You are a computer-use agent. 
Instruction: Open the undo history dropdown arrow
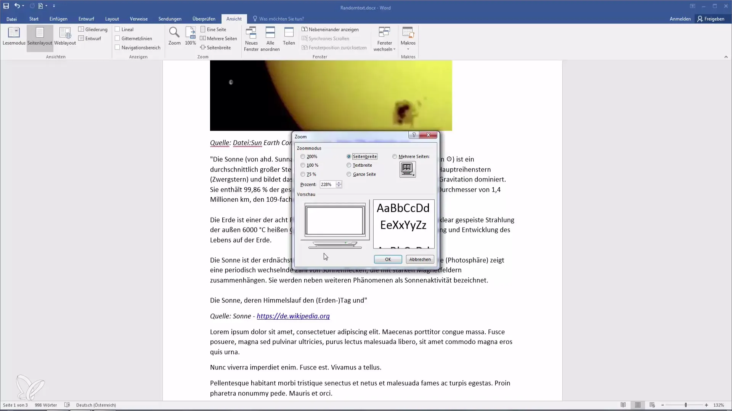23,6
